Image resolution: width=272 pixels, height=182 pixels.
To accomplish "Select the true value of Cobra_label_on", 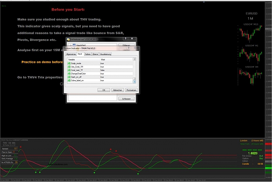I will coord(102,81).
